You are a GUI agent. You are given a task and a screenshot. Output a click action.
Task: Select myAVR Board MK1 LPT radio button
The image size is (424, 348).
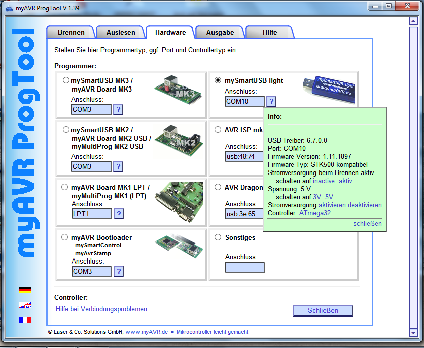click(x=64, y=187)
